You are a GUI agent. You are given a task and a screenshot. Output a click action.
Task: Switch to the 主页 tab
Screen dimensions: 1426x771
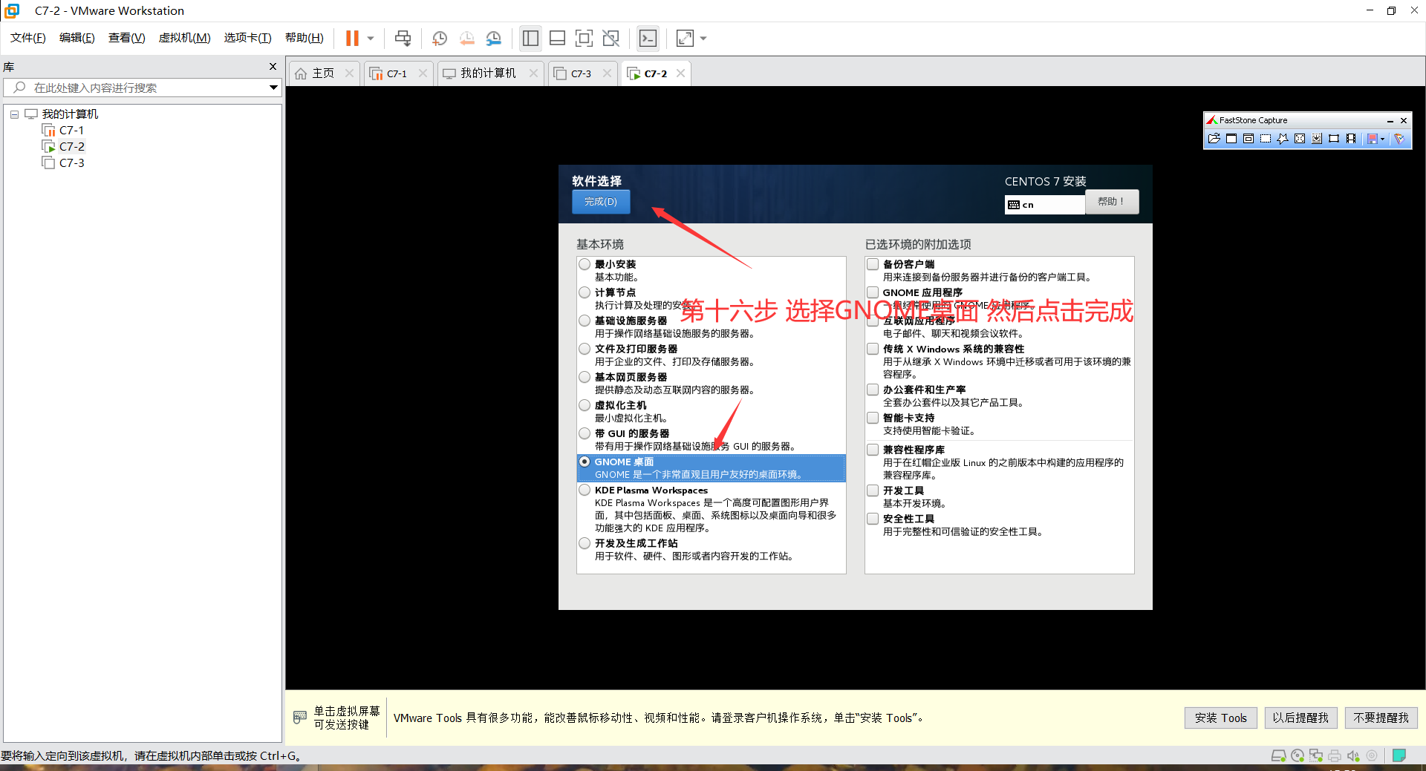point(324,73)
